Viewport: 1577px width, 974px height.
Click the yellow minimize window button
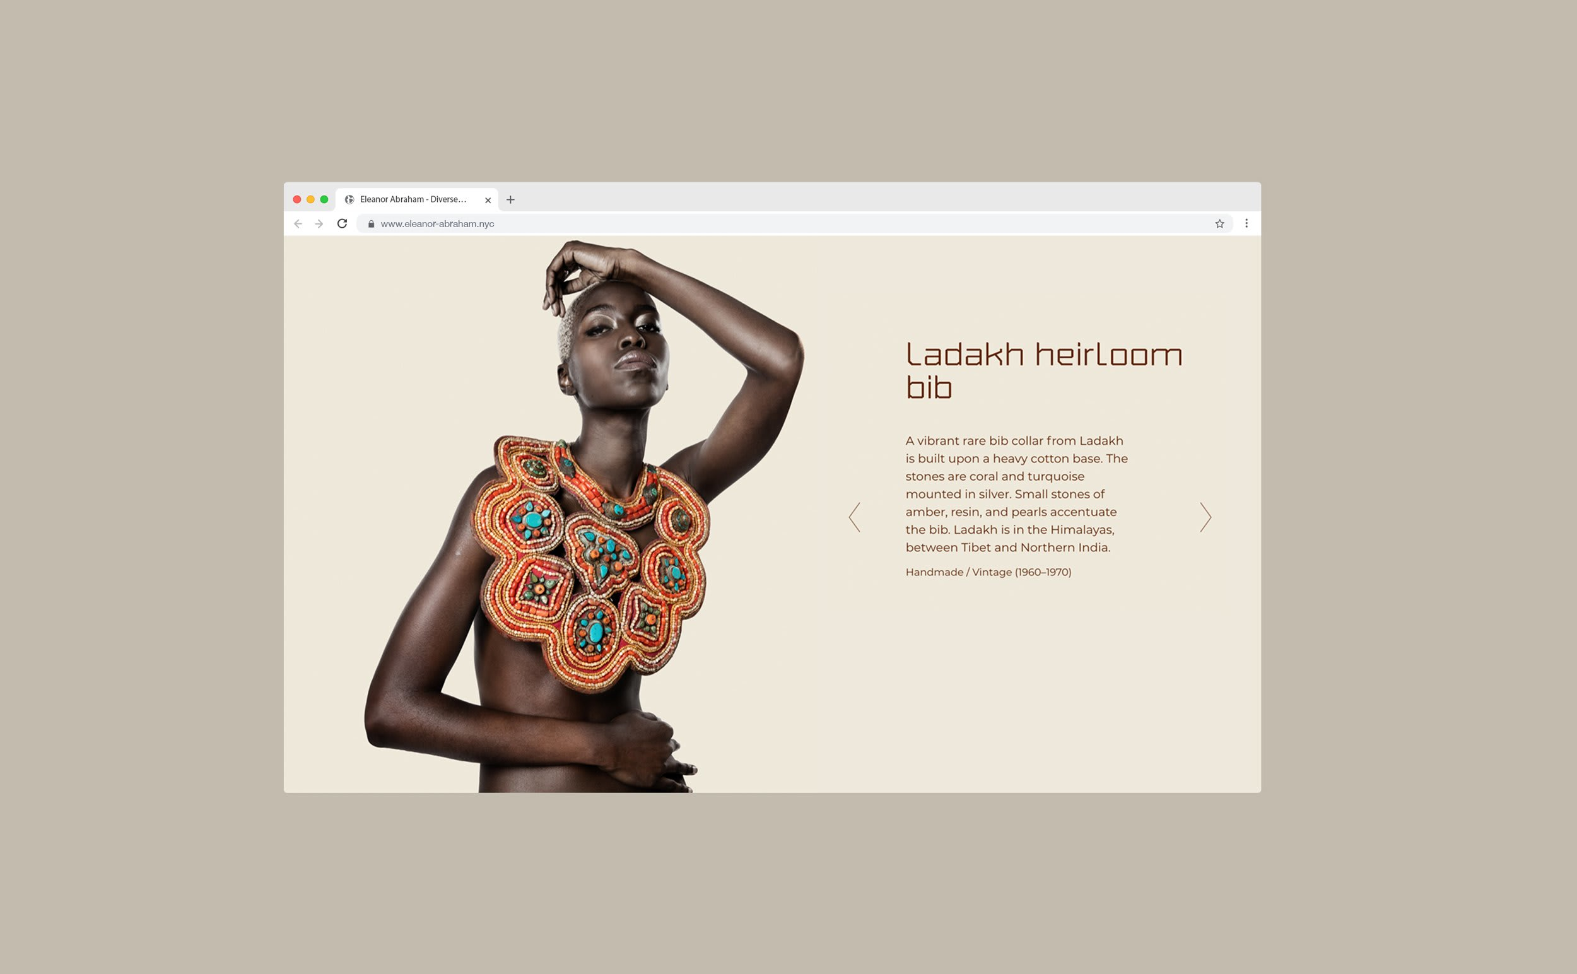click(x=310, y=200)
